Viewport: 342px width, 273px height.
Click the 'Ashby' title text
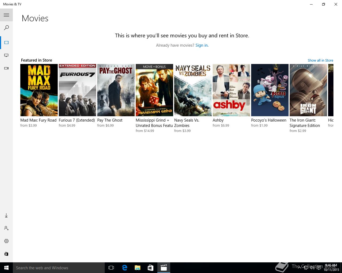(x=218, y=120)
